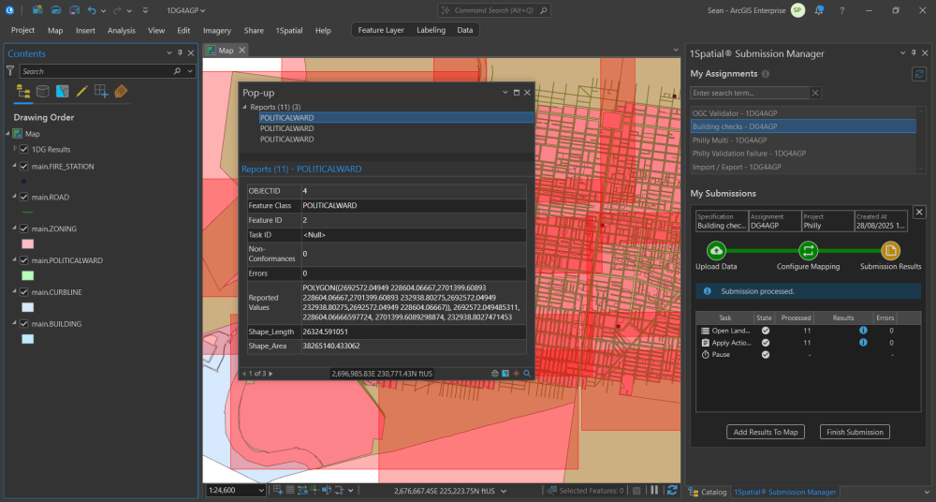Click the select feature icon in Pop-up footer

(x=505, y=374)
